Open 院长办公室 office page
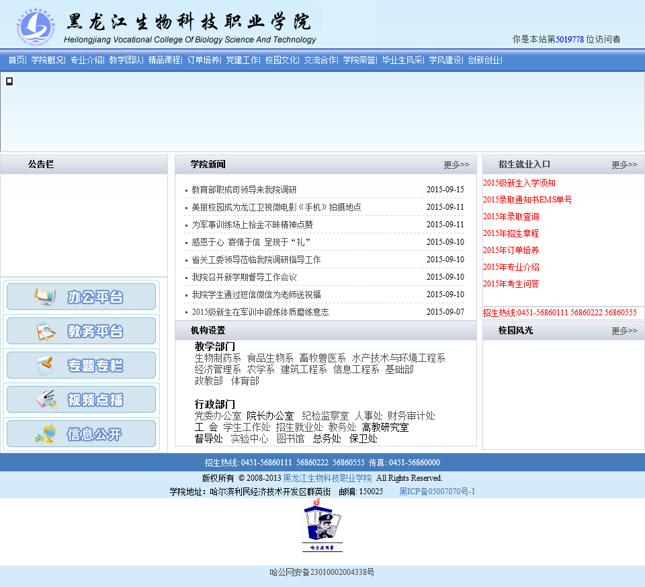 point(270,416)
